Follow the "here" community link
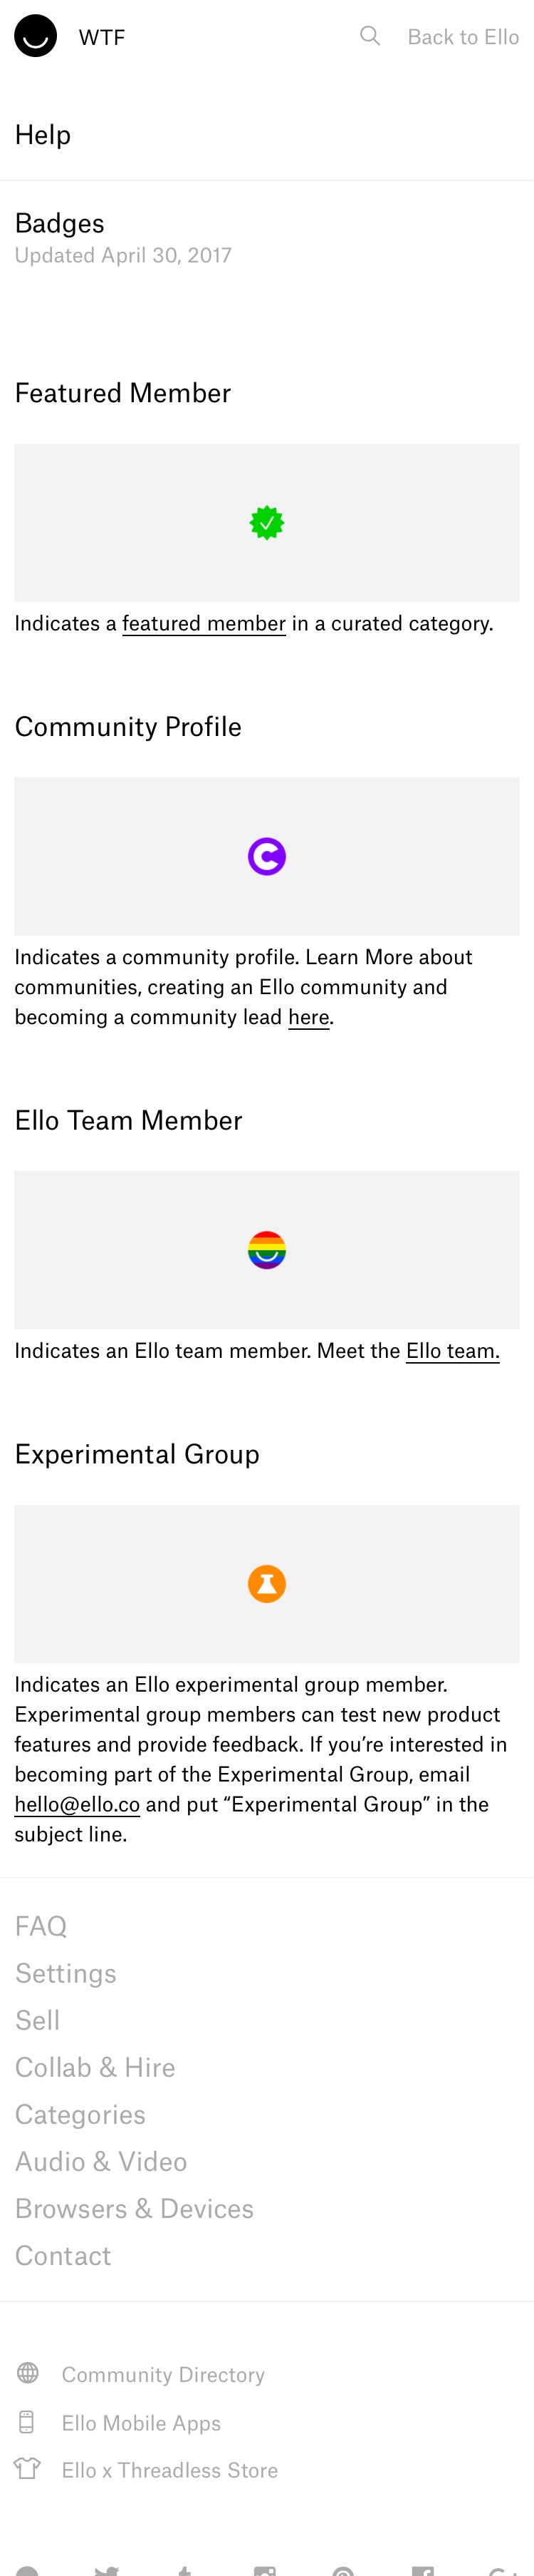This screenshot has width=534, height=2576. (x=308, y=1017)
